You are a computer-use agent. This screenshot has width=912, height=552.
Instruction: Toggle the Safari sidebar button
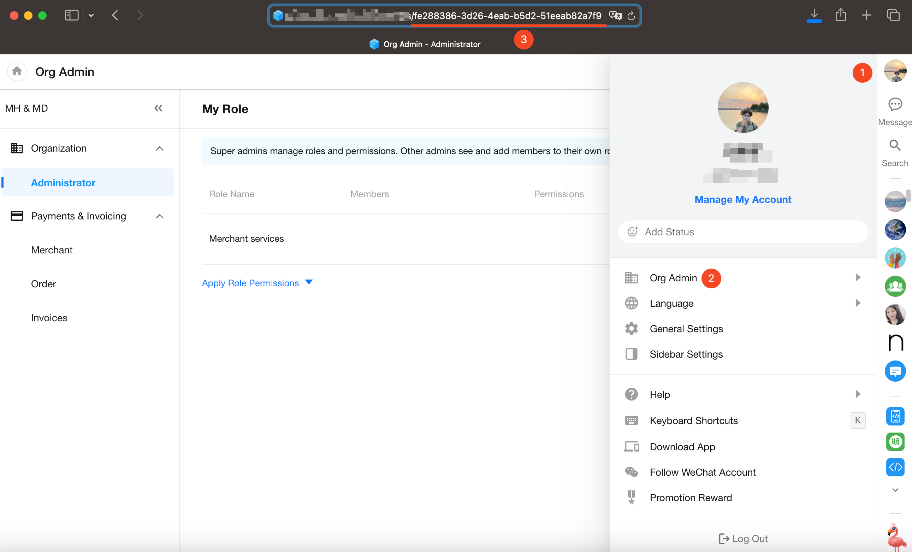coord(71,15)
